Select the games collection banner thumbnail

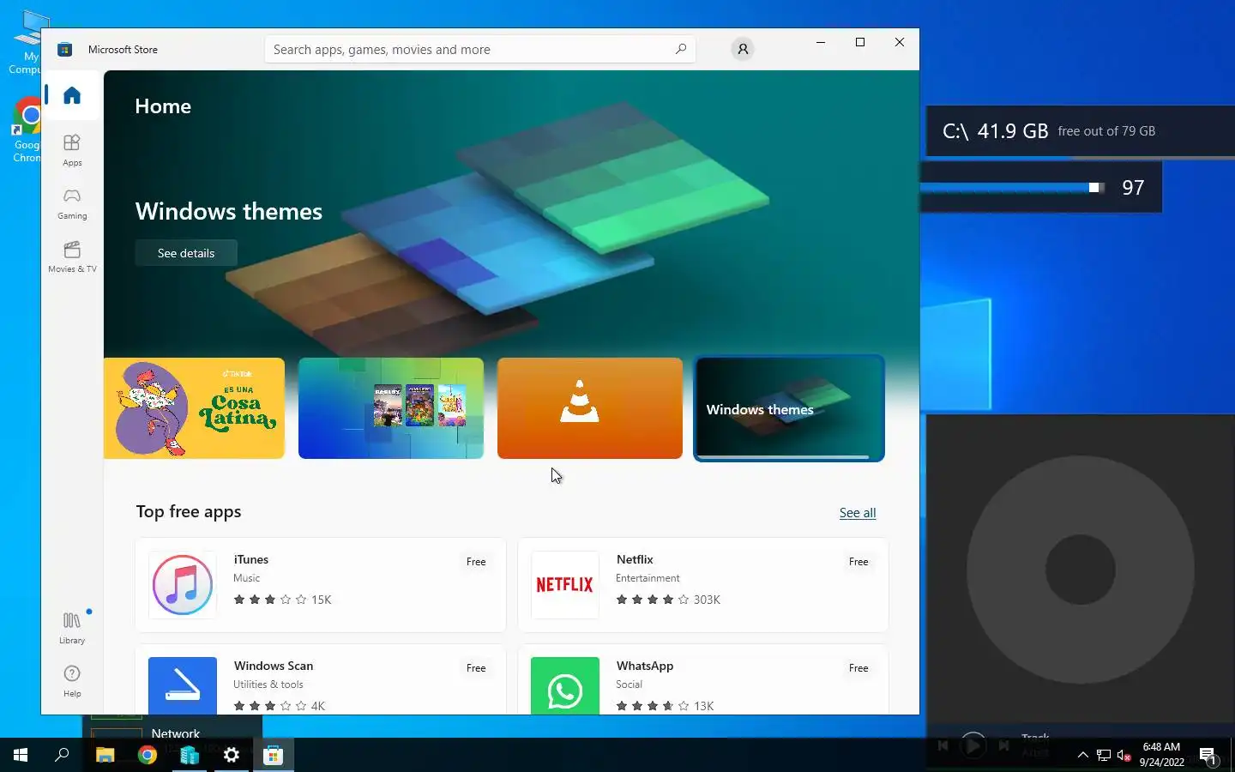click(x=391, y=408)
